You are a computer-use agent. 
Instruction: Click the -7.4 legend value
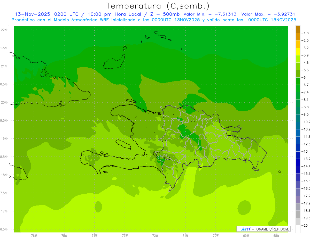305,92
